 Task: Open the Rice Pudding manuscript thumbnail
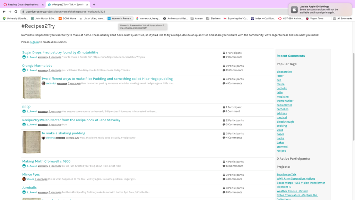pos(32,87)
